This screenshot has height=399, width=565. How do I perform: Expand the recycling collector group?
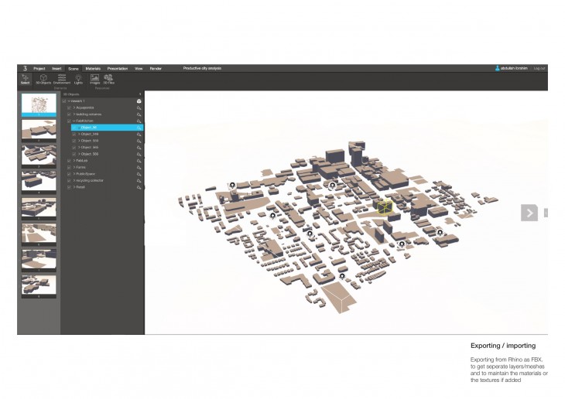click(x=74, y=180)
